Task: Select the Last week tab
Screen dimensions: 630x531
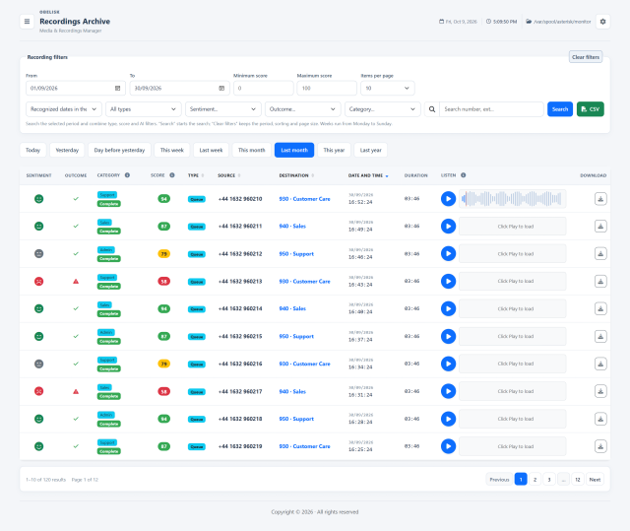Action: [211, 150]
